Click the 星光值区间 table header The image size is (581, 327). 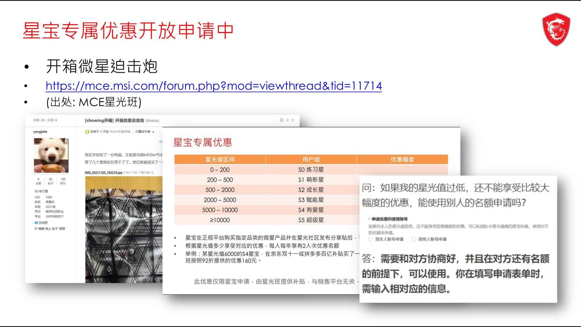220,160
